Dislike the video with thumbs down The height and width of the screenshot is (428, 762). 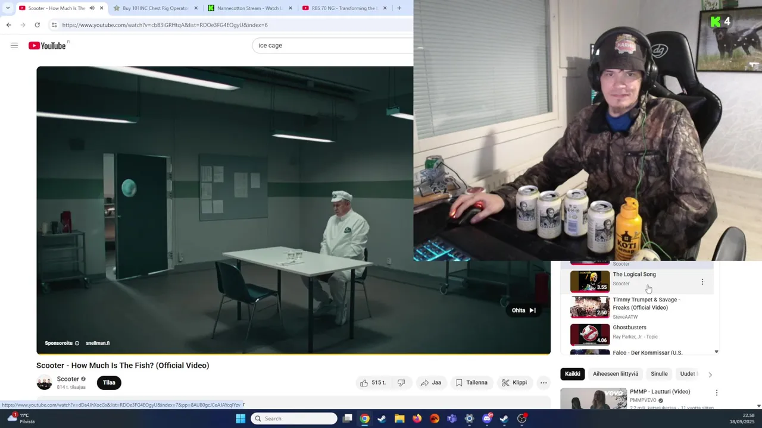click(401, 383)
